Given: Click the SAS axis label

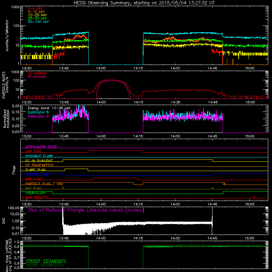Looking at the screenshot, I should point(4,221).
